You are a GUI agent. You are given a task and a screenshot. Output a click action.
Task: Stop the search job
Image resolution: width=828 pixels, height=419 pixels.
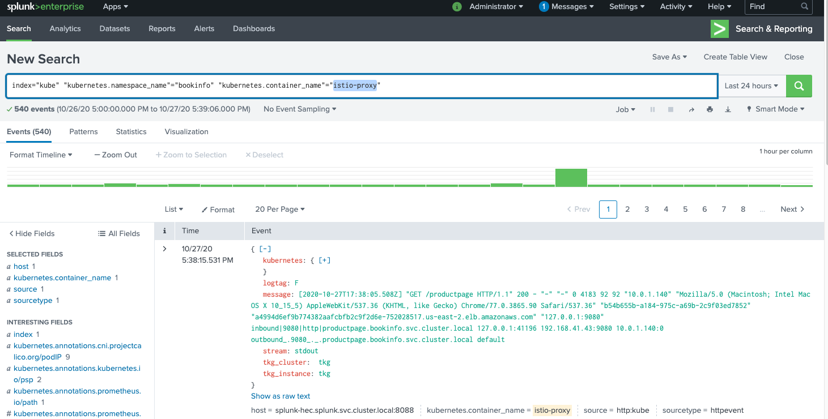(671, 109)
